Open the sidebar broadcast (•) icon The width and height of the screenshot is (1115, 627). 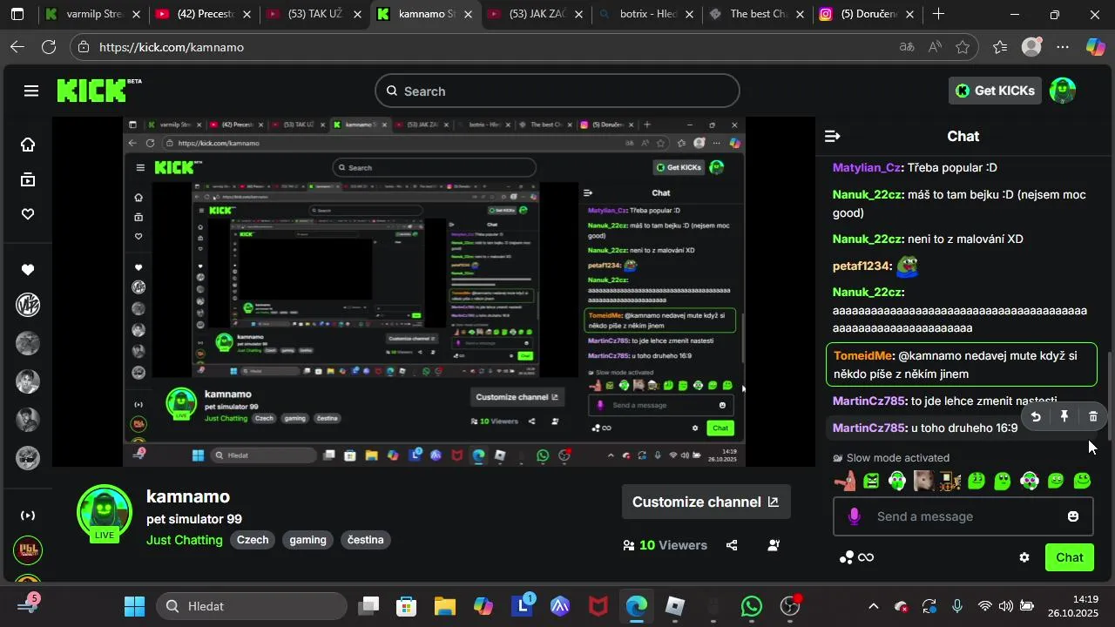point(28,516)
